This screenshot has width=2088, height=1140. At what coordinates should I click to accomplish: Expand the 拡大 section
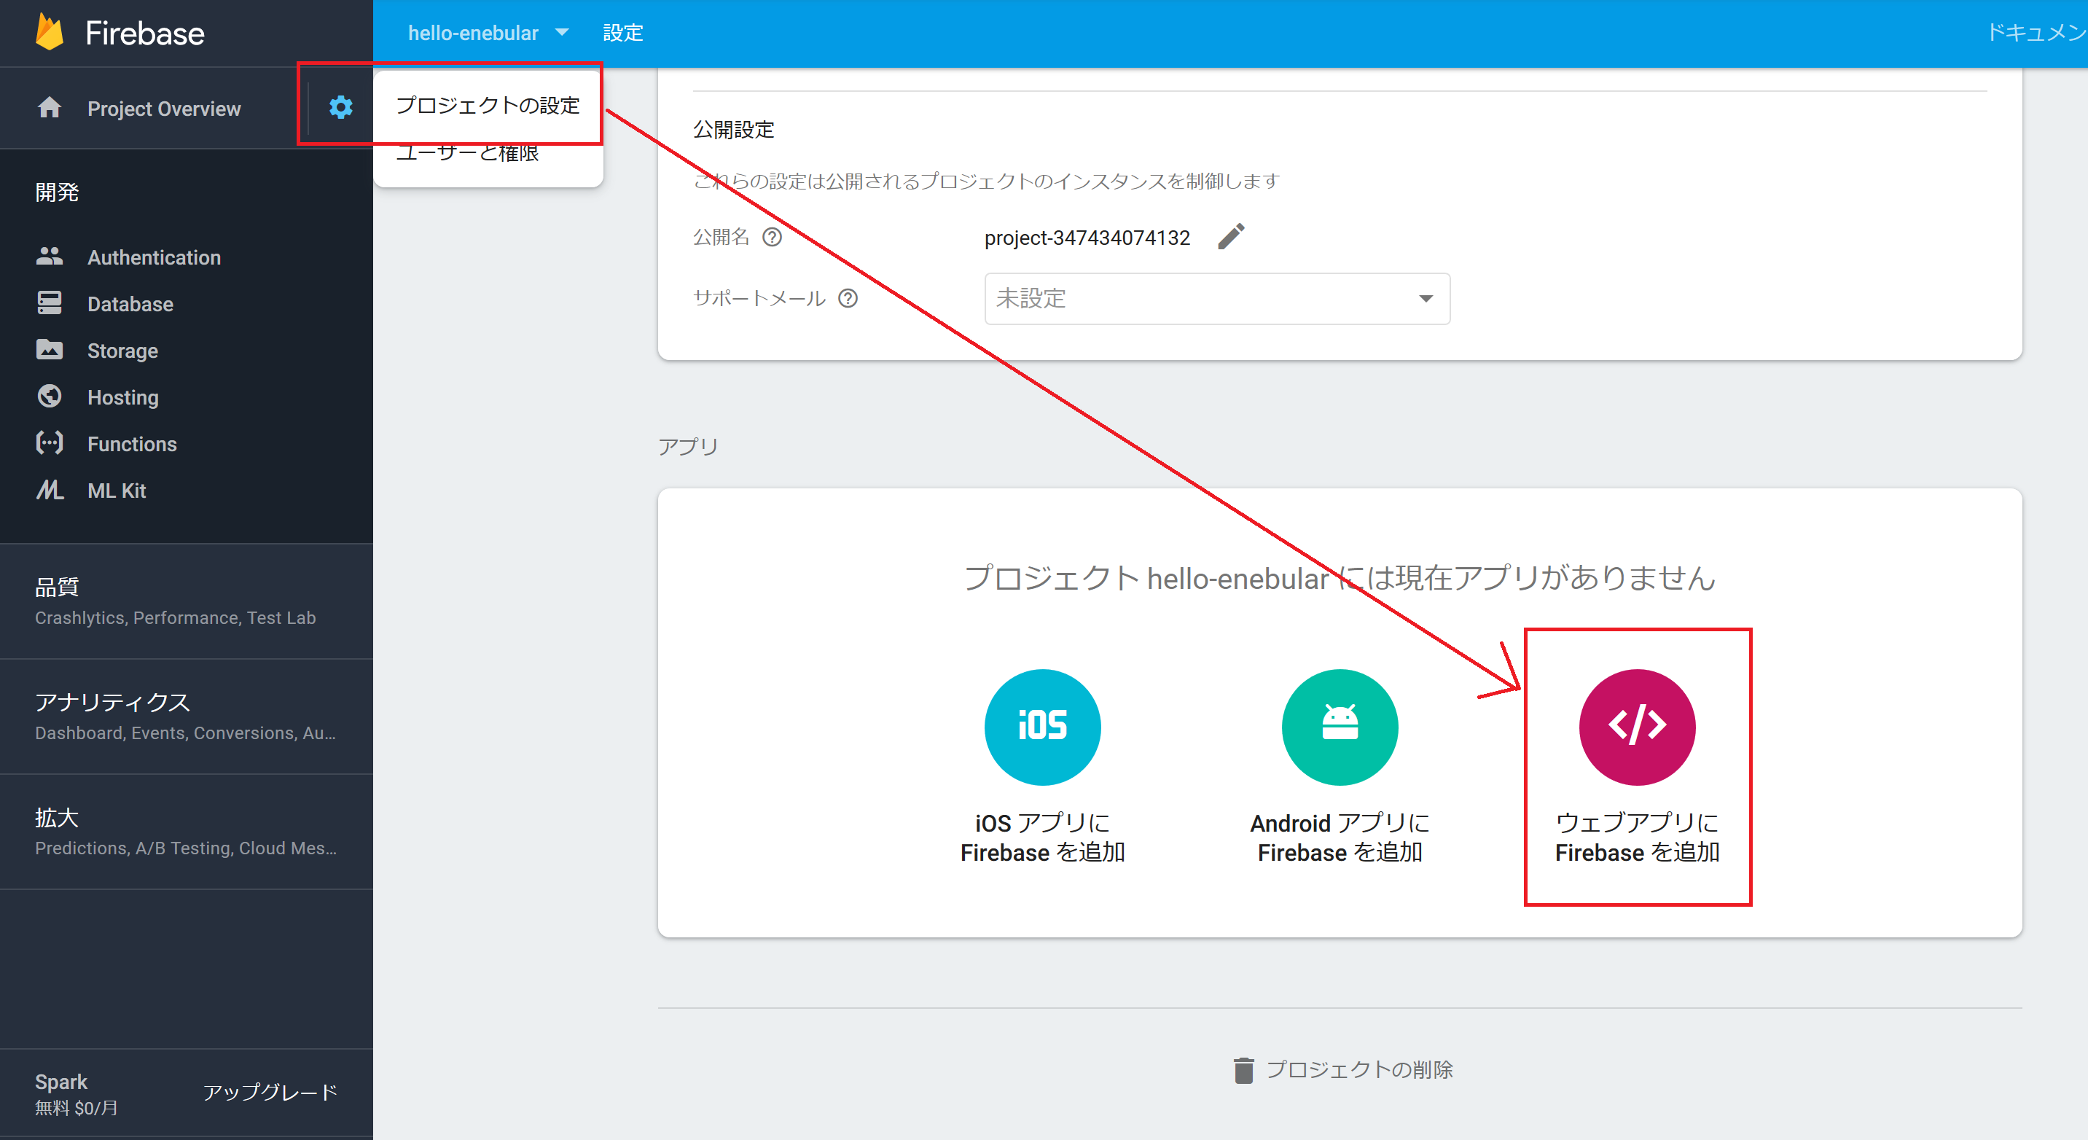tap(187, 831)
